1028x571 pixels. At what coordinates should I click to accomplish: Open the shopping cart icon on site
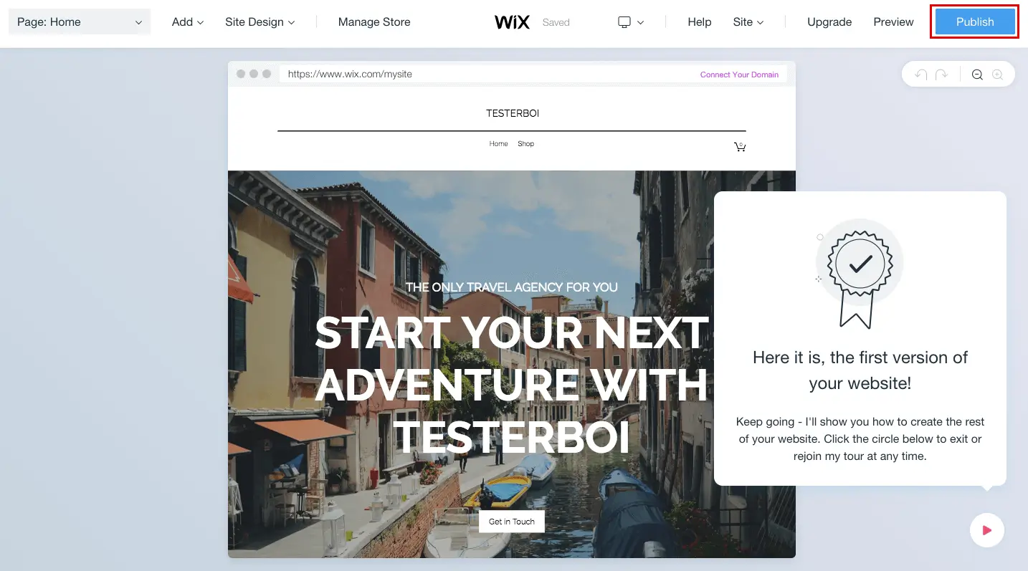pos(740,146)
